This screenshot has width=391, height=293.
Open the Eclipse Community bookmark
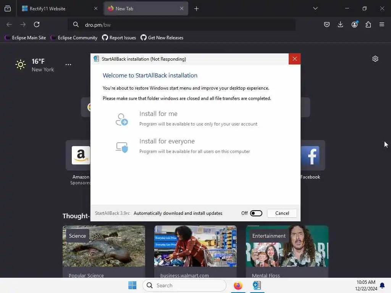(x=74, y=38)
